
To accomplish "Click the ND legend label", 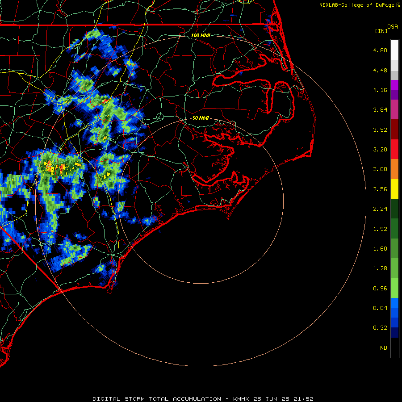I will point(384,348).
